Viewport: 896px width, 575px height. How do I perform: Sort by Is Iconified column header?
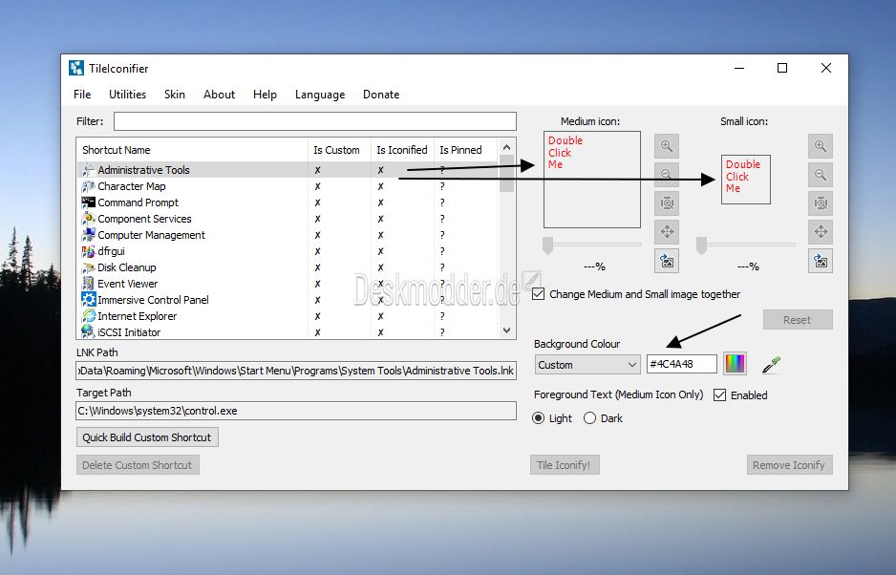point(402,150)
